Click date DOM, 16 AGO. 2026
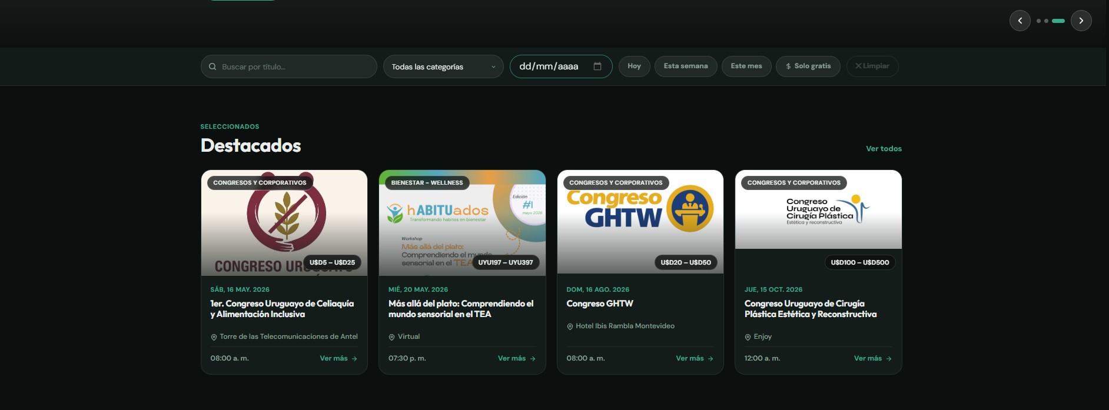 598,289
